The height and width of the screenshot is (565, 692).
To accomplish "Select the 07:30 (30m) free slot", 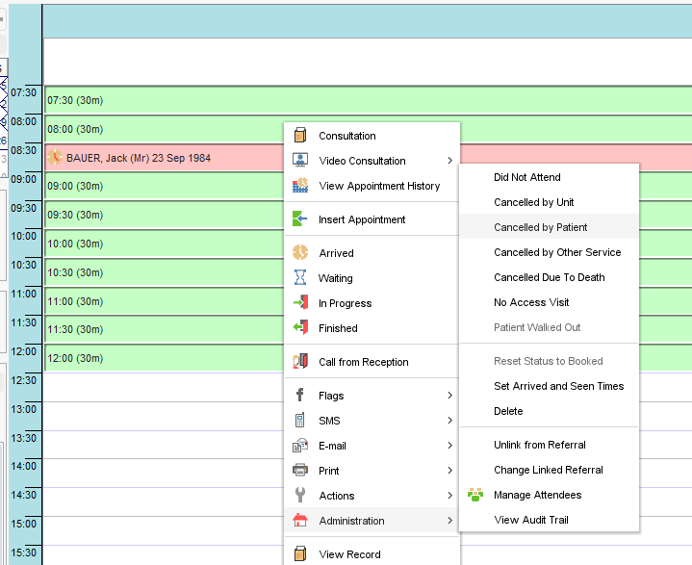I will [x=368, y=100].
